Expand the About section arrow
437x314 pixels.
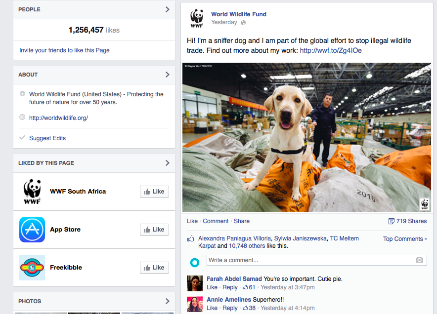tap(167, 75)
